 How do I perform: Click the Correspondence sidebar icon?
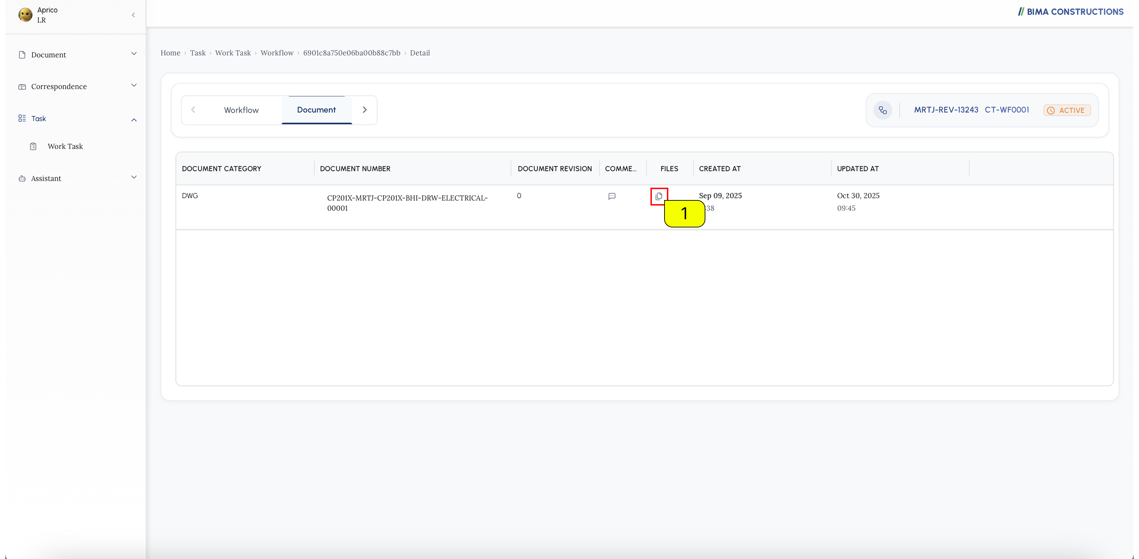(x=22, y=87)
